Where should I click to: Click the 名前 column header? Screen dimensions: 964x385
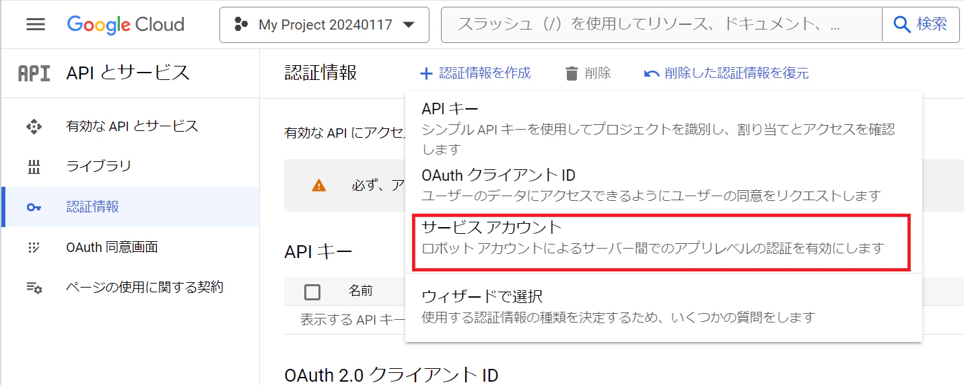tap(361, 291)
